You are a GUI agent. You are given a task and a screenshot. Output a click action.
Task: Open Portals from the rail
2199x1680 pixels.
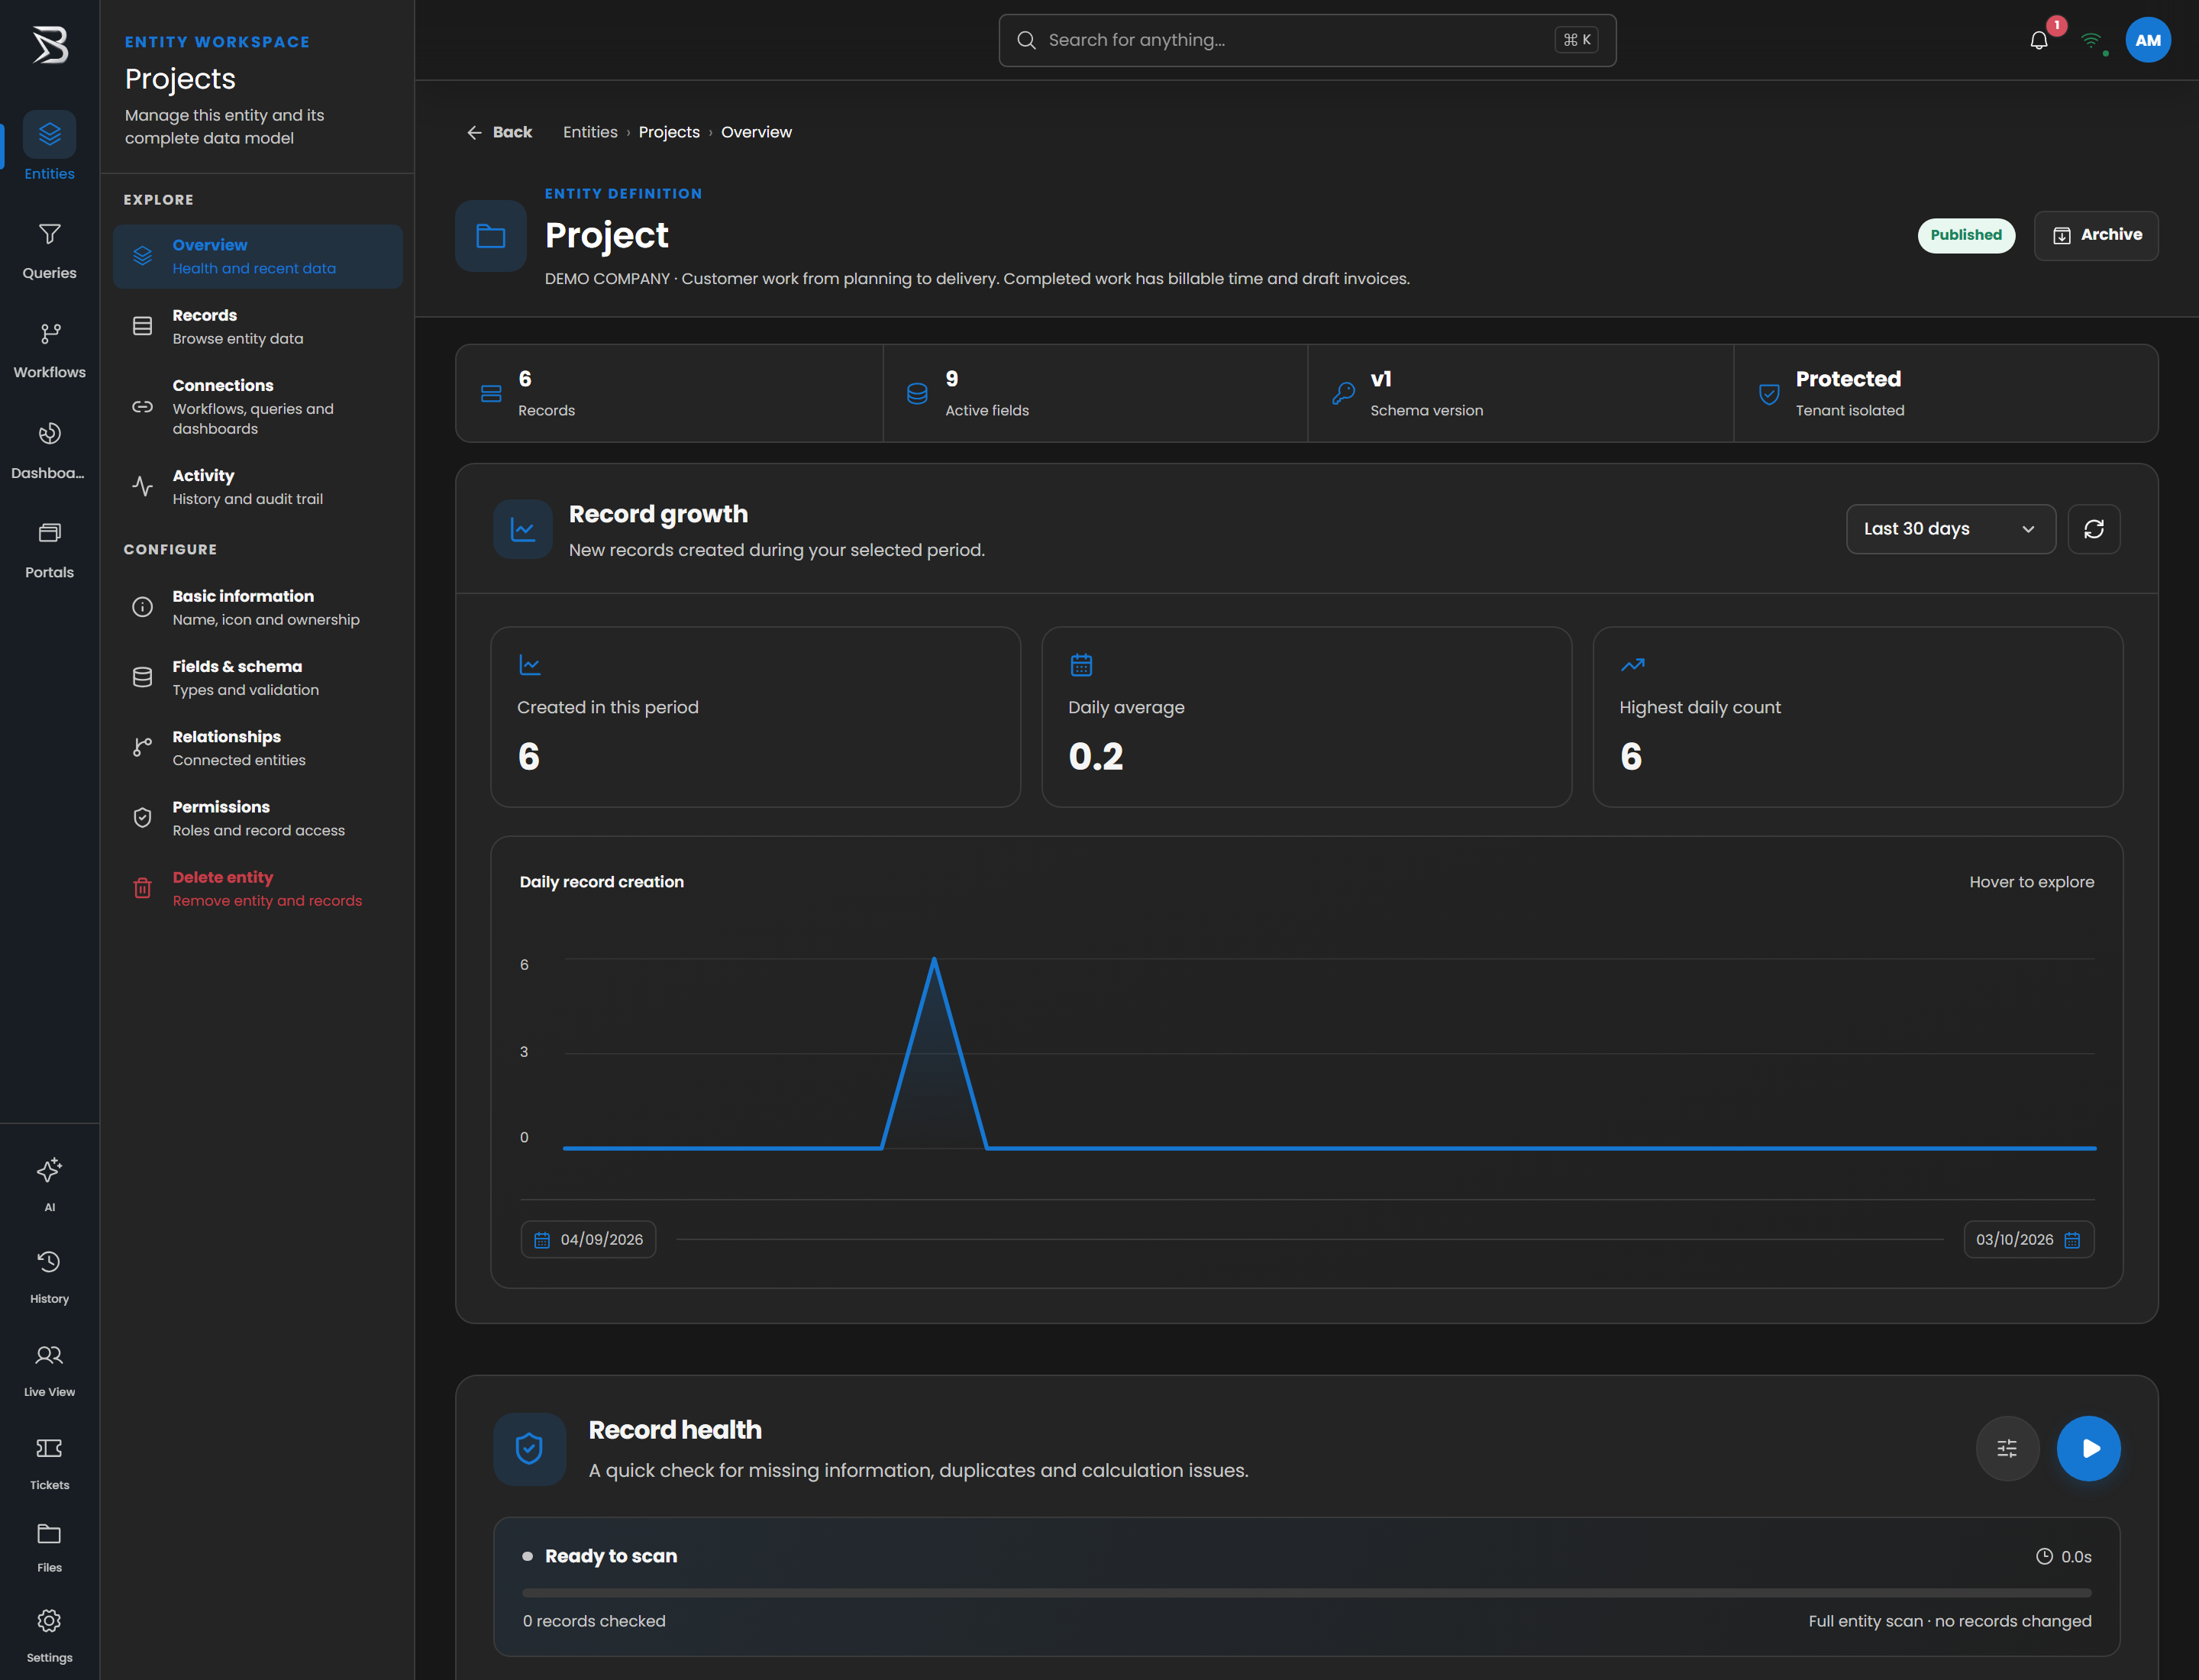pyautogui.click(x=49, y=549)
